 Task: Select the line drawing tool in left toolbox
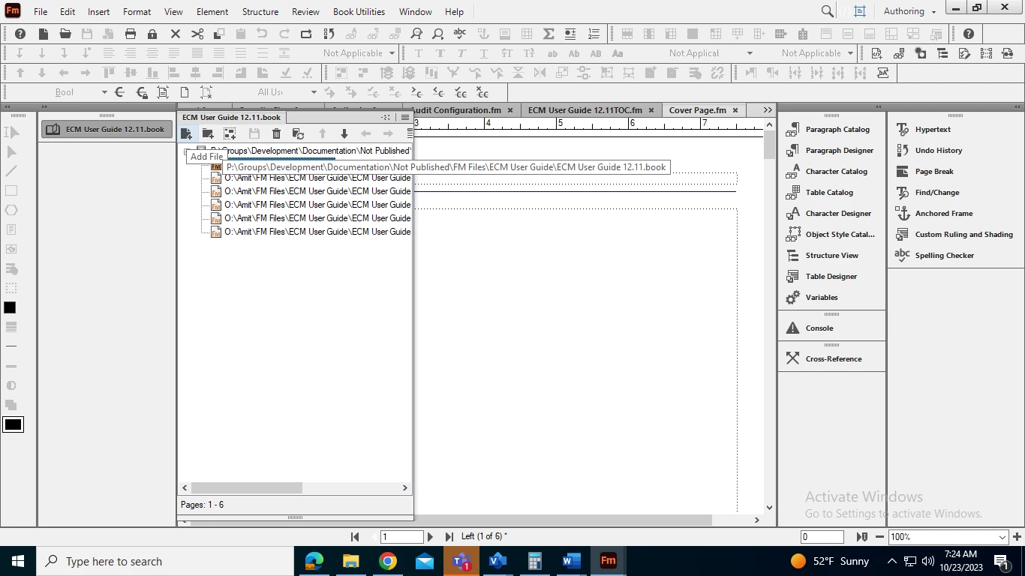(11, 171)
